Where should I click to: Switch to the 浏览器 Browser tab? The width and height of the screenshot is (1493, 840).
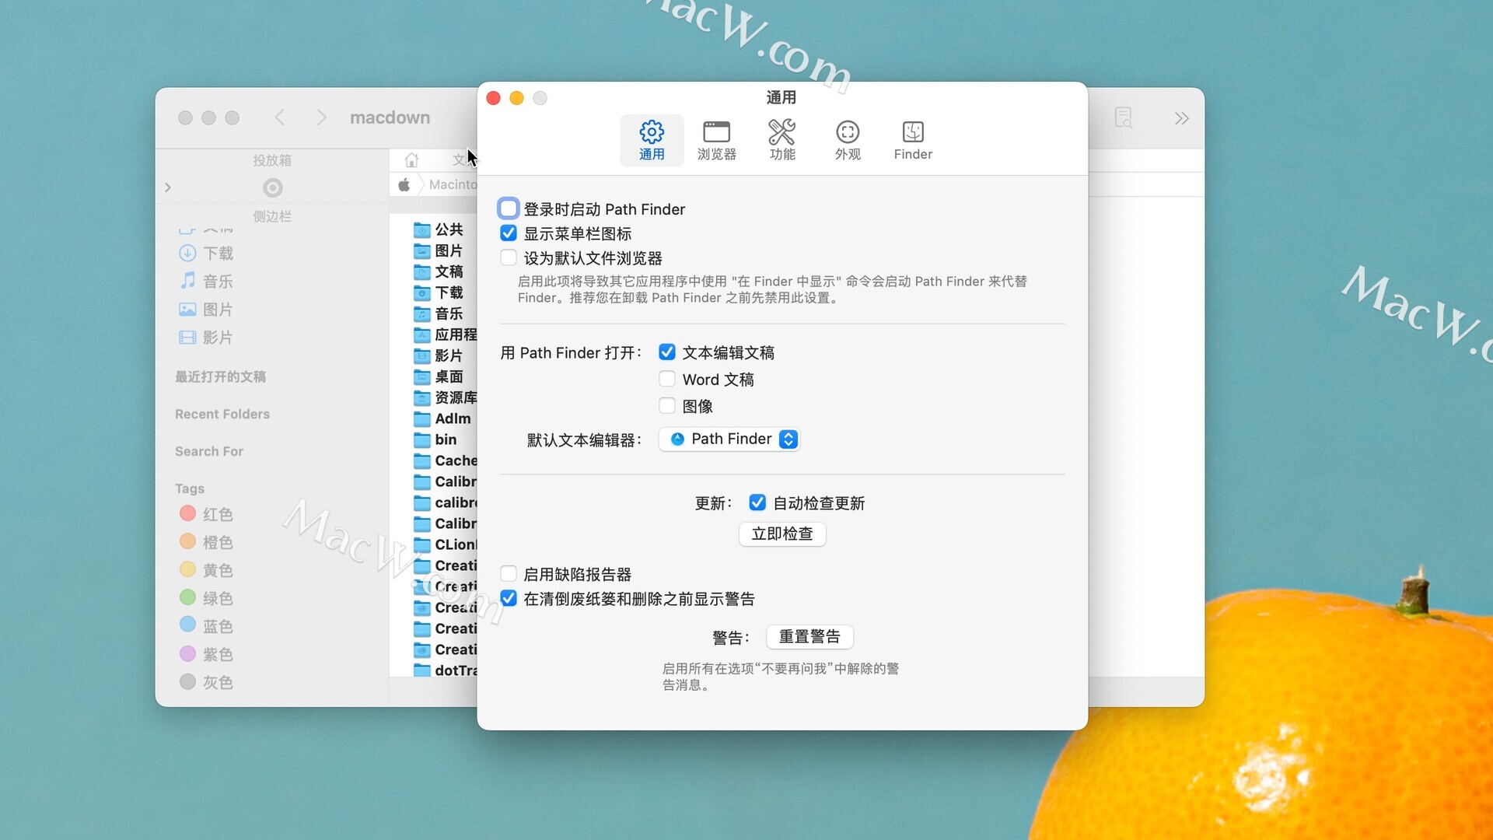716,140
